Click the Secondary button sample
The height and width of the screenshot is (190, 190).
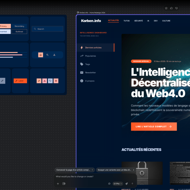[19, 26]
